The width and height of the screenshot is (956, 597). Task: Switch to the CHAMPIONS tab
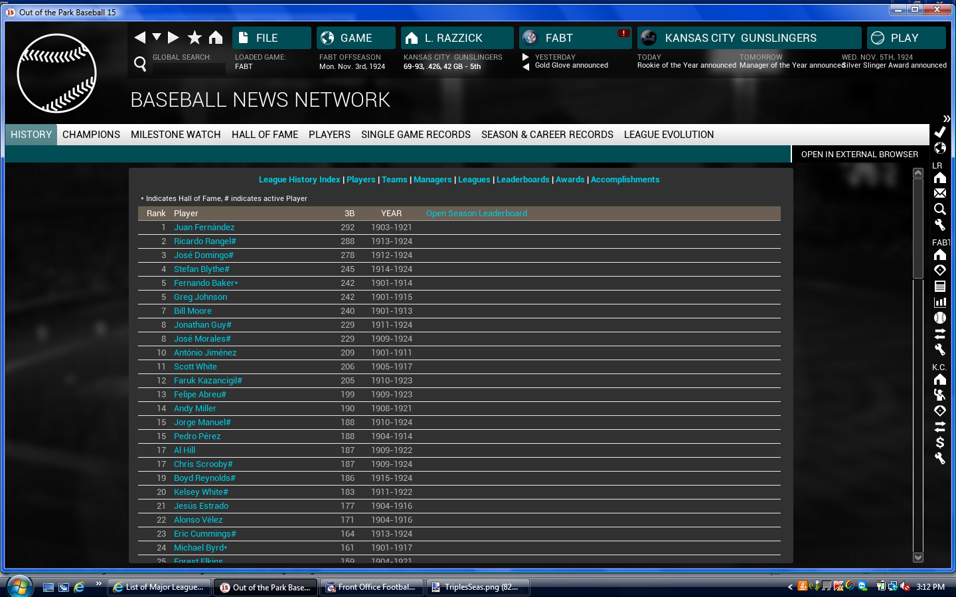coord(92,135)
